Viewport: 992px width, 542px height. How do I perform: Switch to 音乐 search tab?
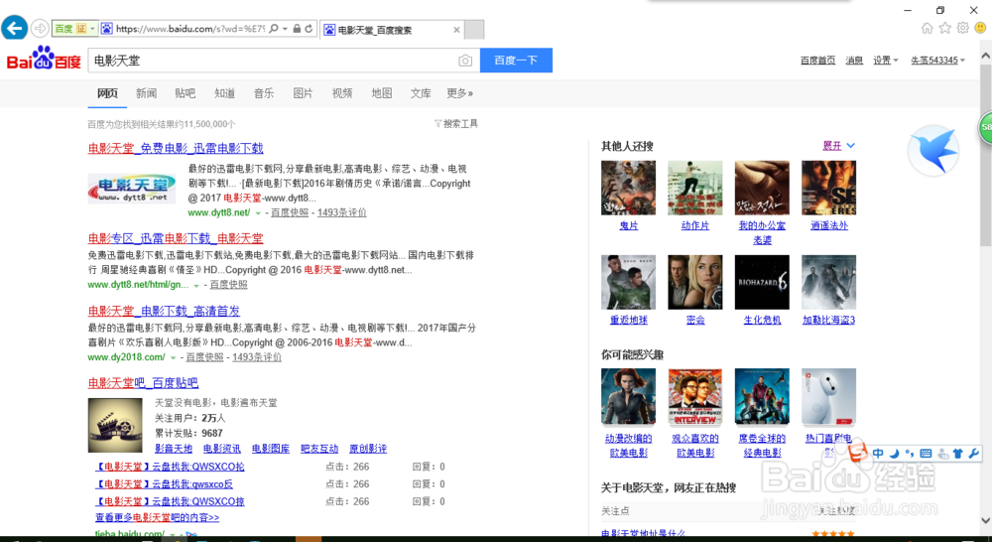pos(264,93)
